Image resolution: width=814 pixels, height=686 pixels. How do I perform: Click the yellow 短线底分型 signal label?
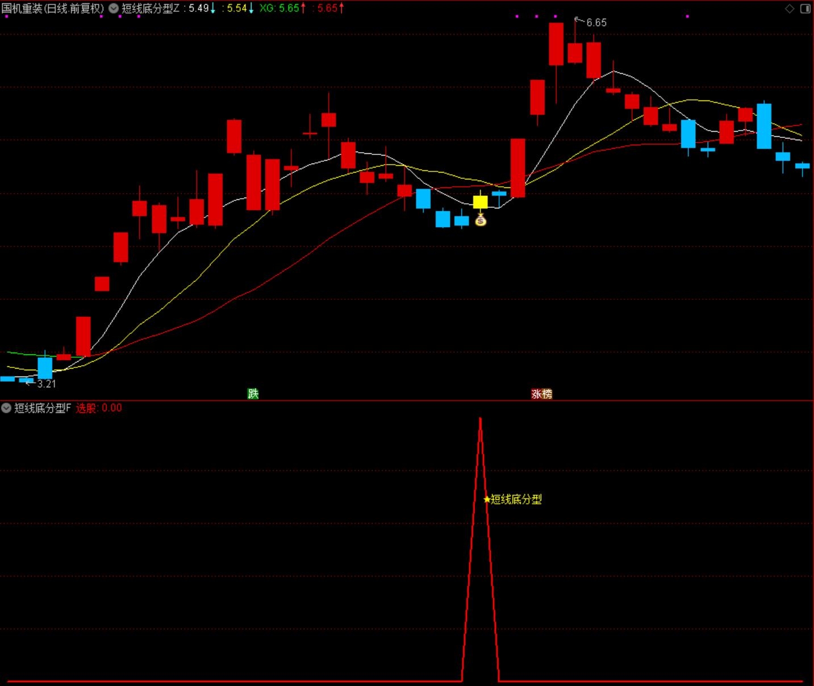516,500
